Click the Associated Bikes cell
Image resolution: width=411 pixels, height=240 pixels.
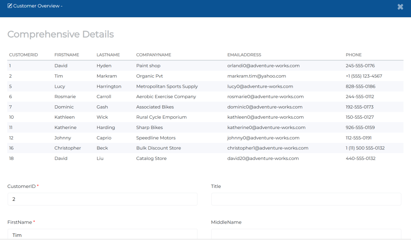click(x=155, y=107)
